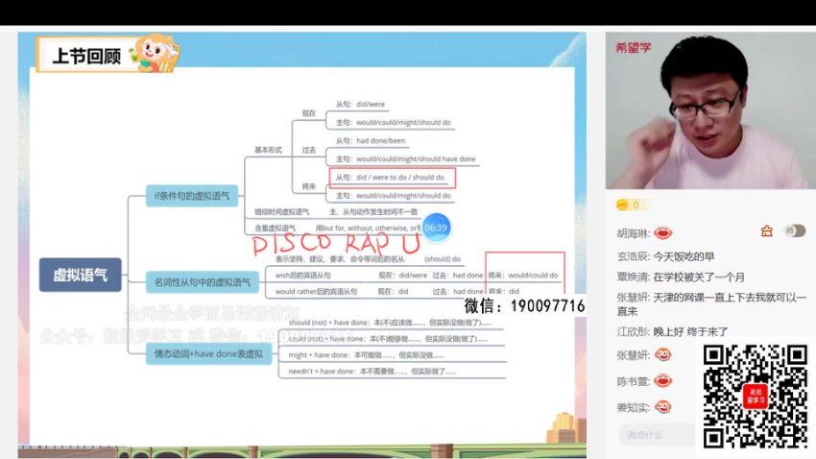Viewport: 816px width, 459px height.
Task: Click the monkey mascot on the slide header
Action: [x=156, y=53]
